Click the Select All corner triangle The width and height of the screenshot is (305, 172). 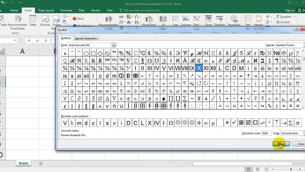[2, 51]
